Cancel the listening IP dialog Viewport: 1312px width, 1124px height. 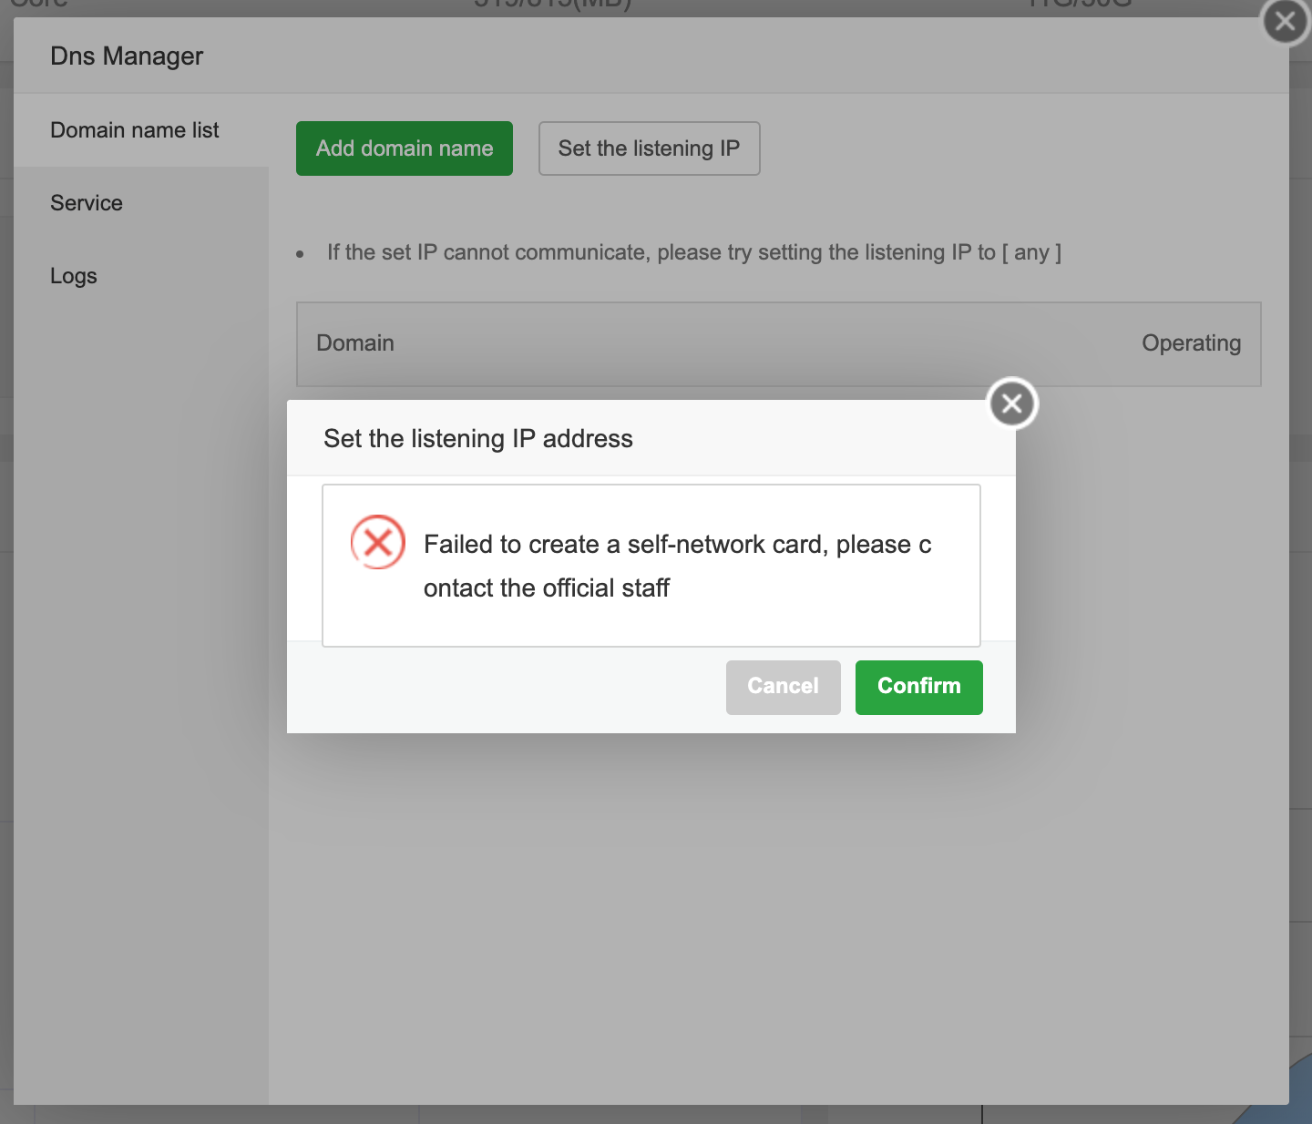pyautogui.click(x=783, y=687)
